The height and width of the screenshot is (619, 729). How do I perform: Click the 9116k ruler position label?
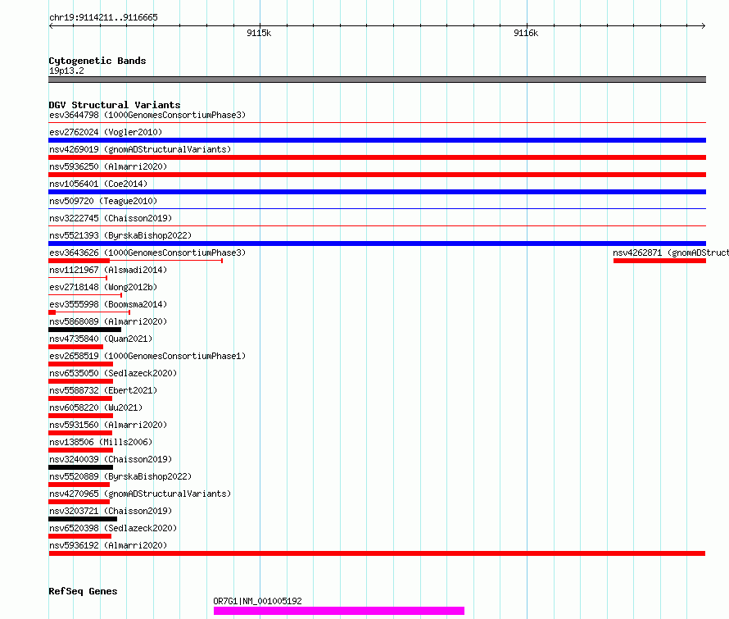point(526,33)
